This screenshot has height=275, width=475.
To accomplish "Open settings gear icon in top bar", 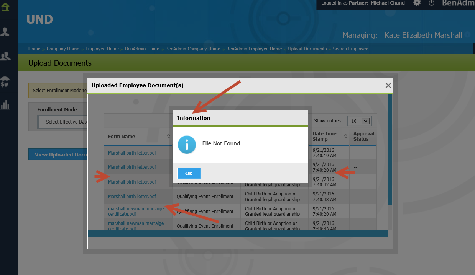I will [x=417, y=3].
